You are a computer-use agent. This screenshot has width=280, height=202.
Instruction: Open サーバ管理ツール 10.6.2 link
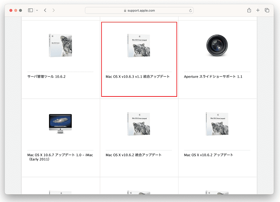47,77
